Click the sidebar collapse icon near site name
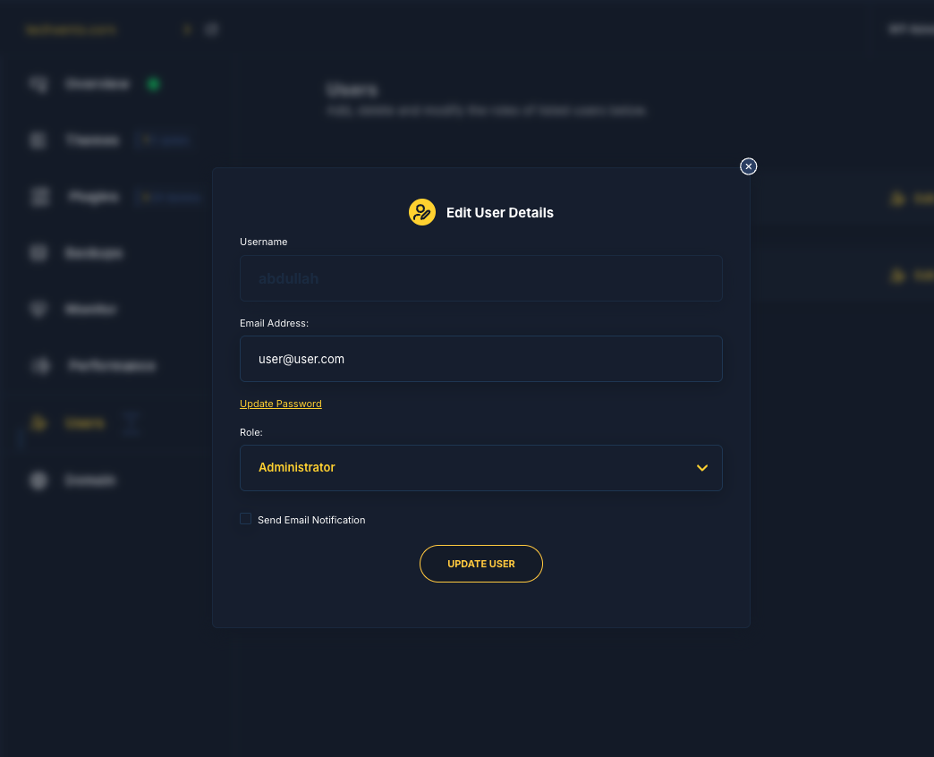The image size is (934, 757). coord(211,30)
